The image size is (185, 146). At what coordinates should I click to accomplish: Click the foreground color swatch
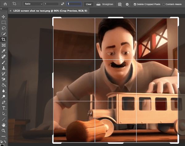click(2, 145)
